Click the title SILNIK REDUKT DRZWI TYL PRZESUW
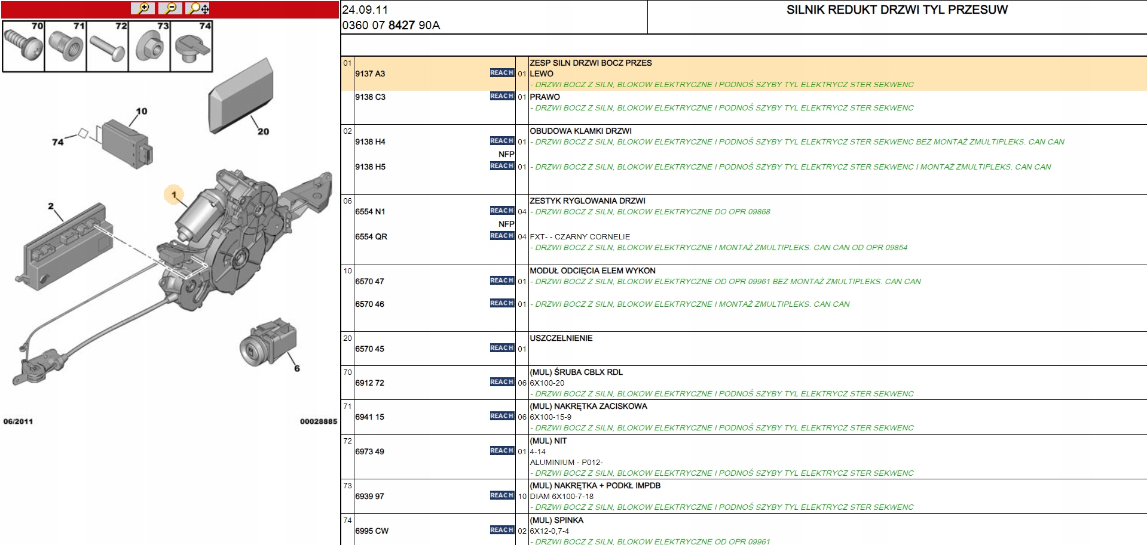The width and height of the screenshot is (1147, 545). (x=897, y=10)
